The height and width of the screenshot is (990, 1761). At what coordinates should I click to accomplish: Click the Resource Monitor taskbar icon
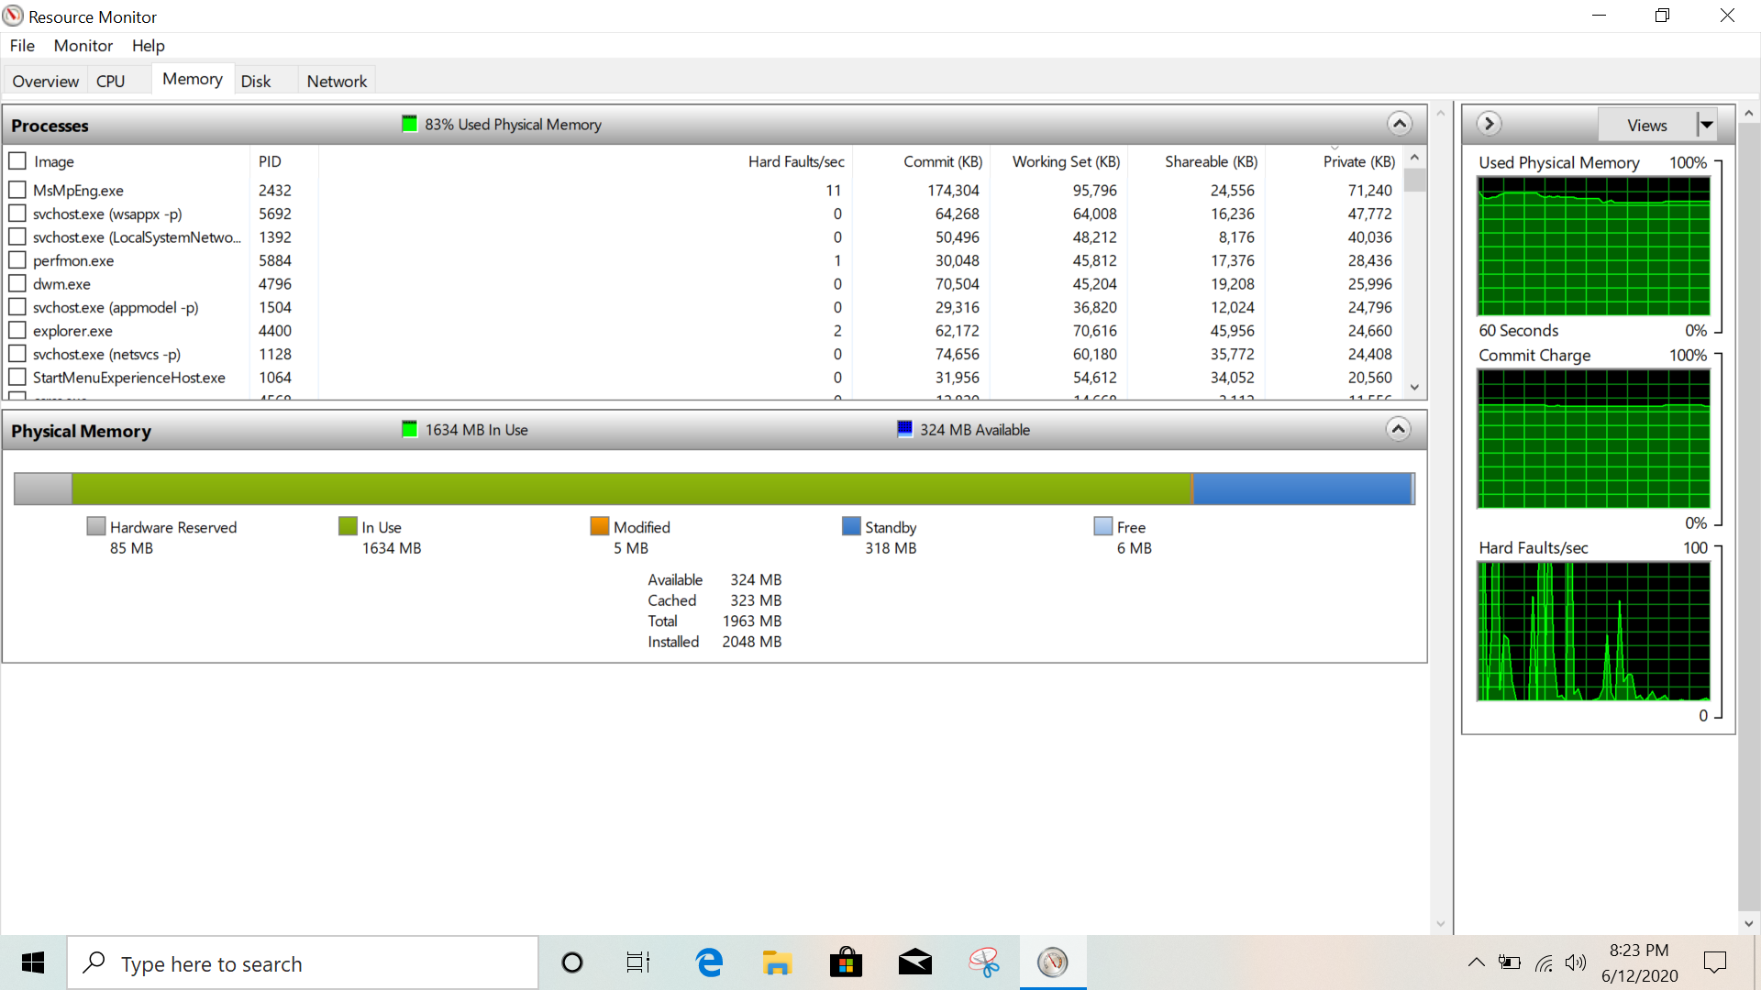point(1052,962)
